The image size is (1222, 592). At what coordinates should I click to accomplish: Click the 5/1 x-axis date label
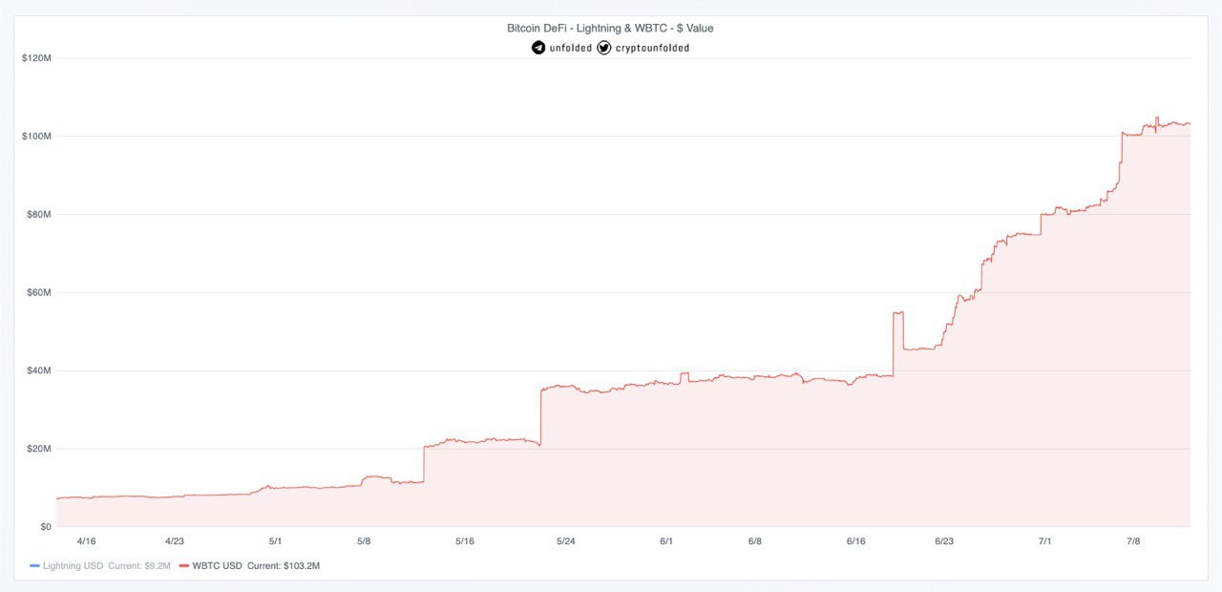click(276, 541)
